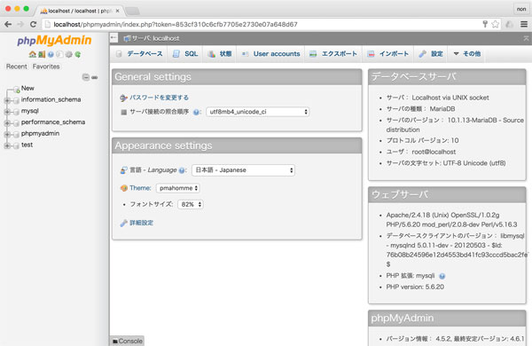Reload the page in the browser

coord(33,24)
